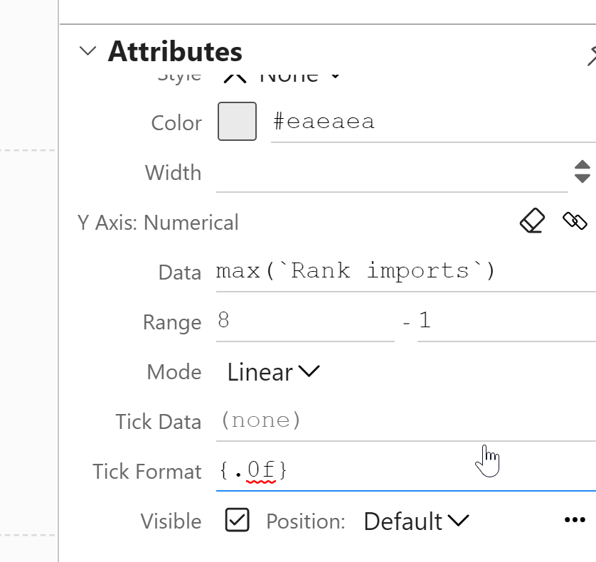This screenshot has width=596, height=562.
Task: Click the chain link icon on Y Axis row
Action: 575,221
